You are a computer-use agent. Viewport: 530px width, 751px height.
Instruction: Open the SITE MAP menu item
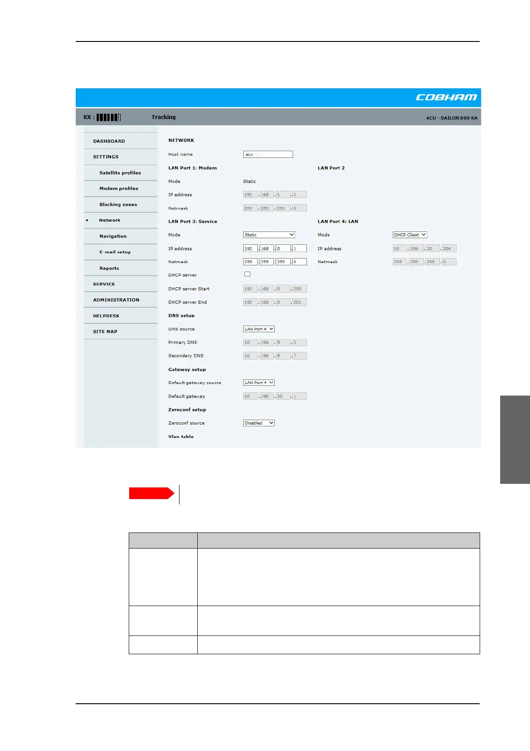tap(106, 331)
